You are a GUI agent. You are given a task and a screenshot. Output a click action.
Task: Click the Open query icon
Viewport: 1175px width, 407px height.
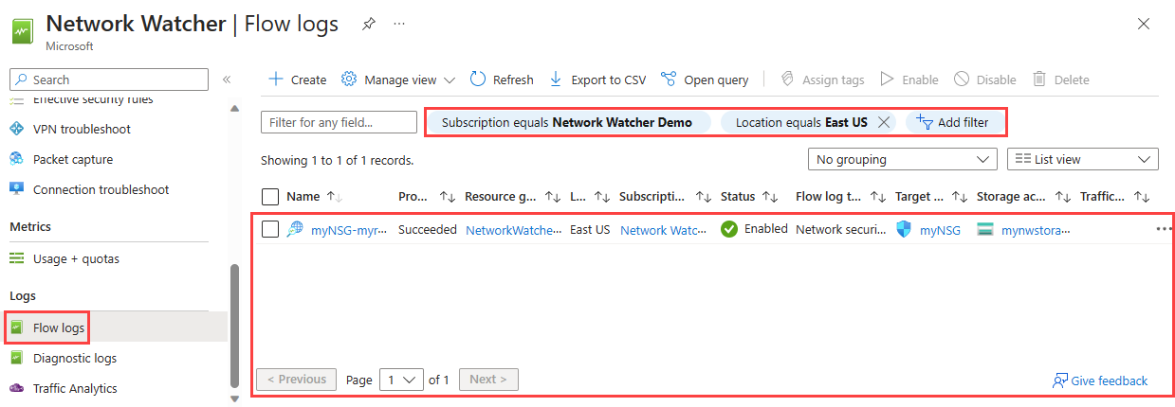pyautogui.click(x=669, y=80)
